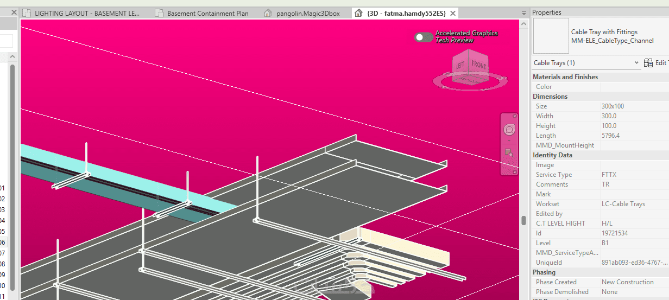Image resolution: width=669 pixels, height=300 pixels.
Task: Edit the Comments value TR
Action: (x=634, y=184)
